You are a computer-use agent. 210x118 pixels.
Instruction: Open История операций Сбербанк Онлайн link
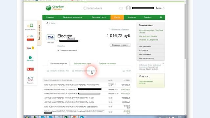pyautogui.click(x=151, y=31)
